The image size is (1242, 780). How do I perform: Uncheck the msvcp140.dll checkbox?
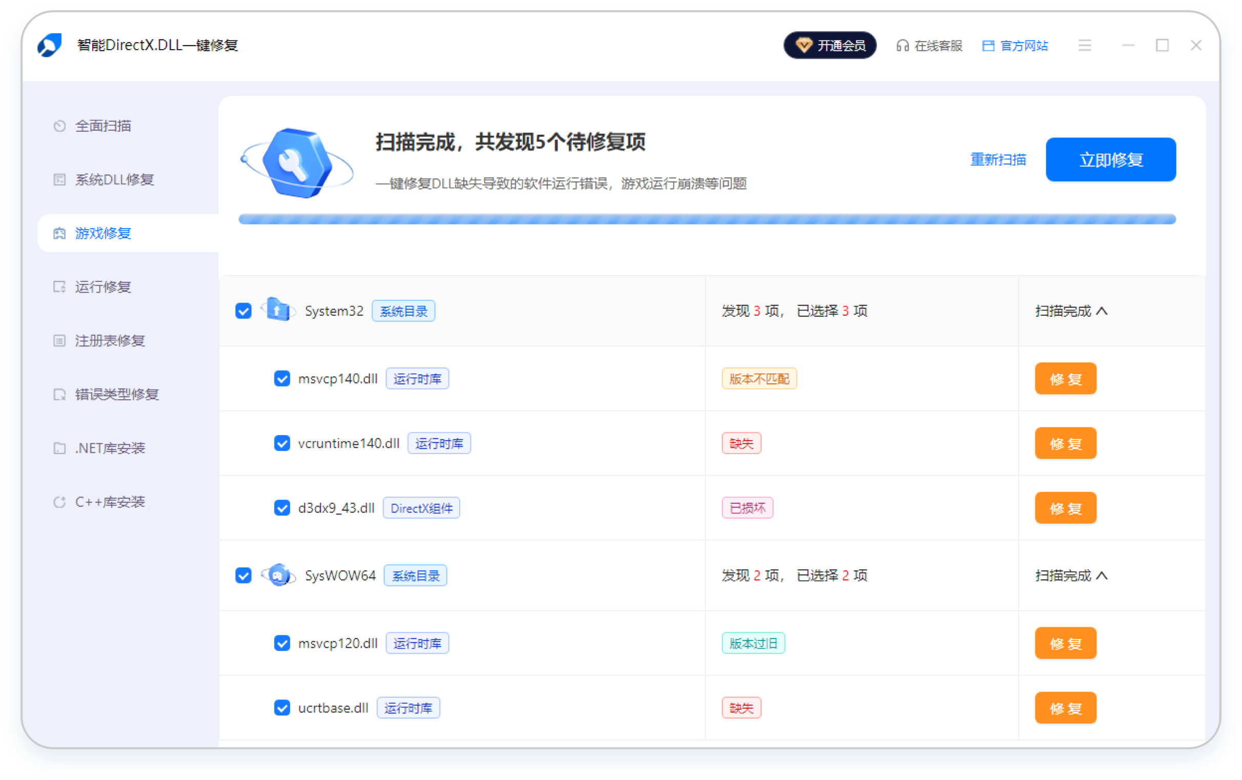pyautogui.click(x=282, y=379)
